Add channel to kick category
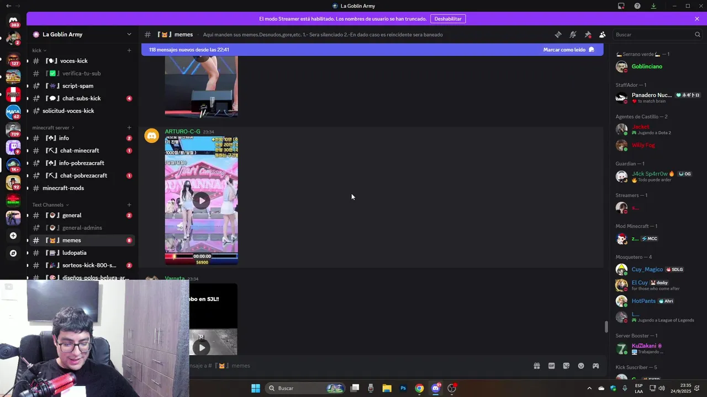 [x=129, y=50]
